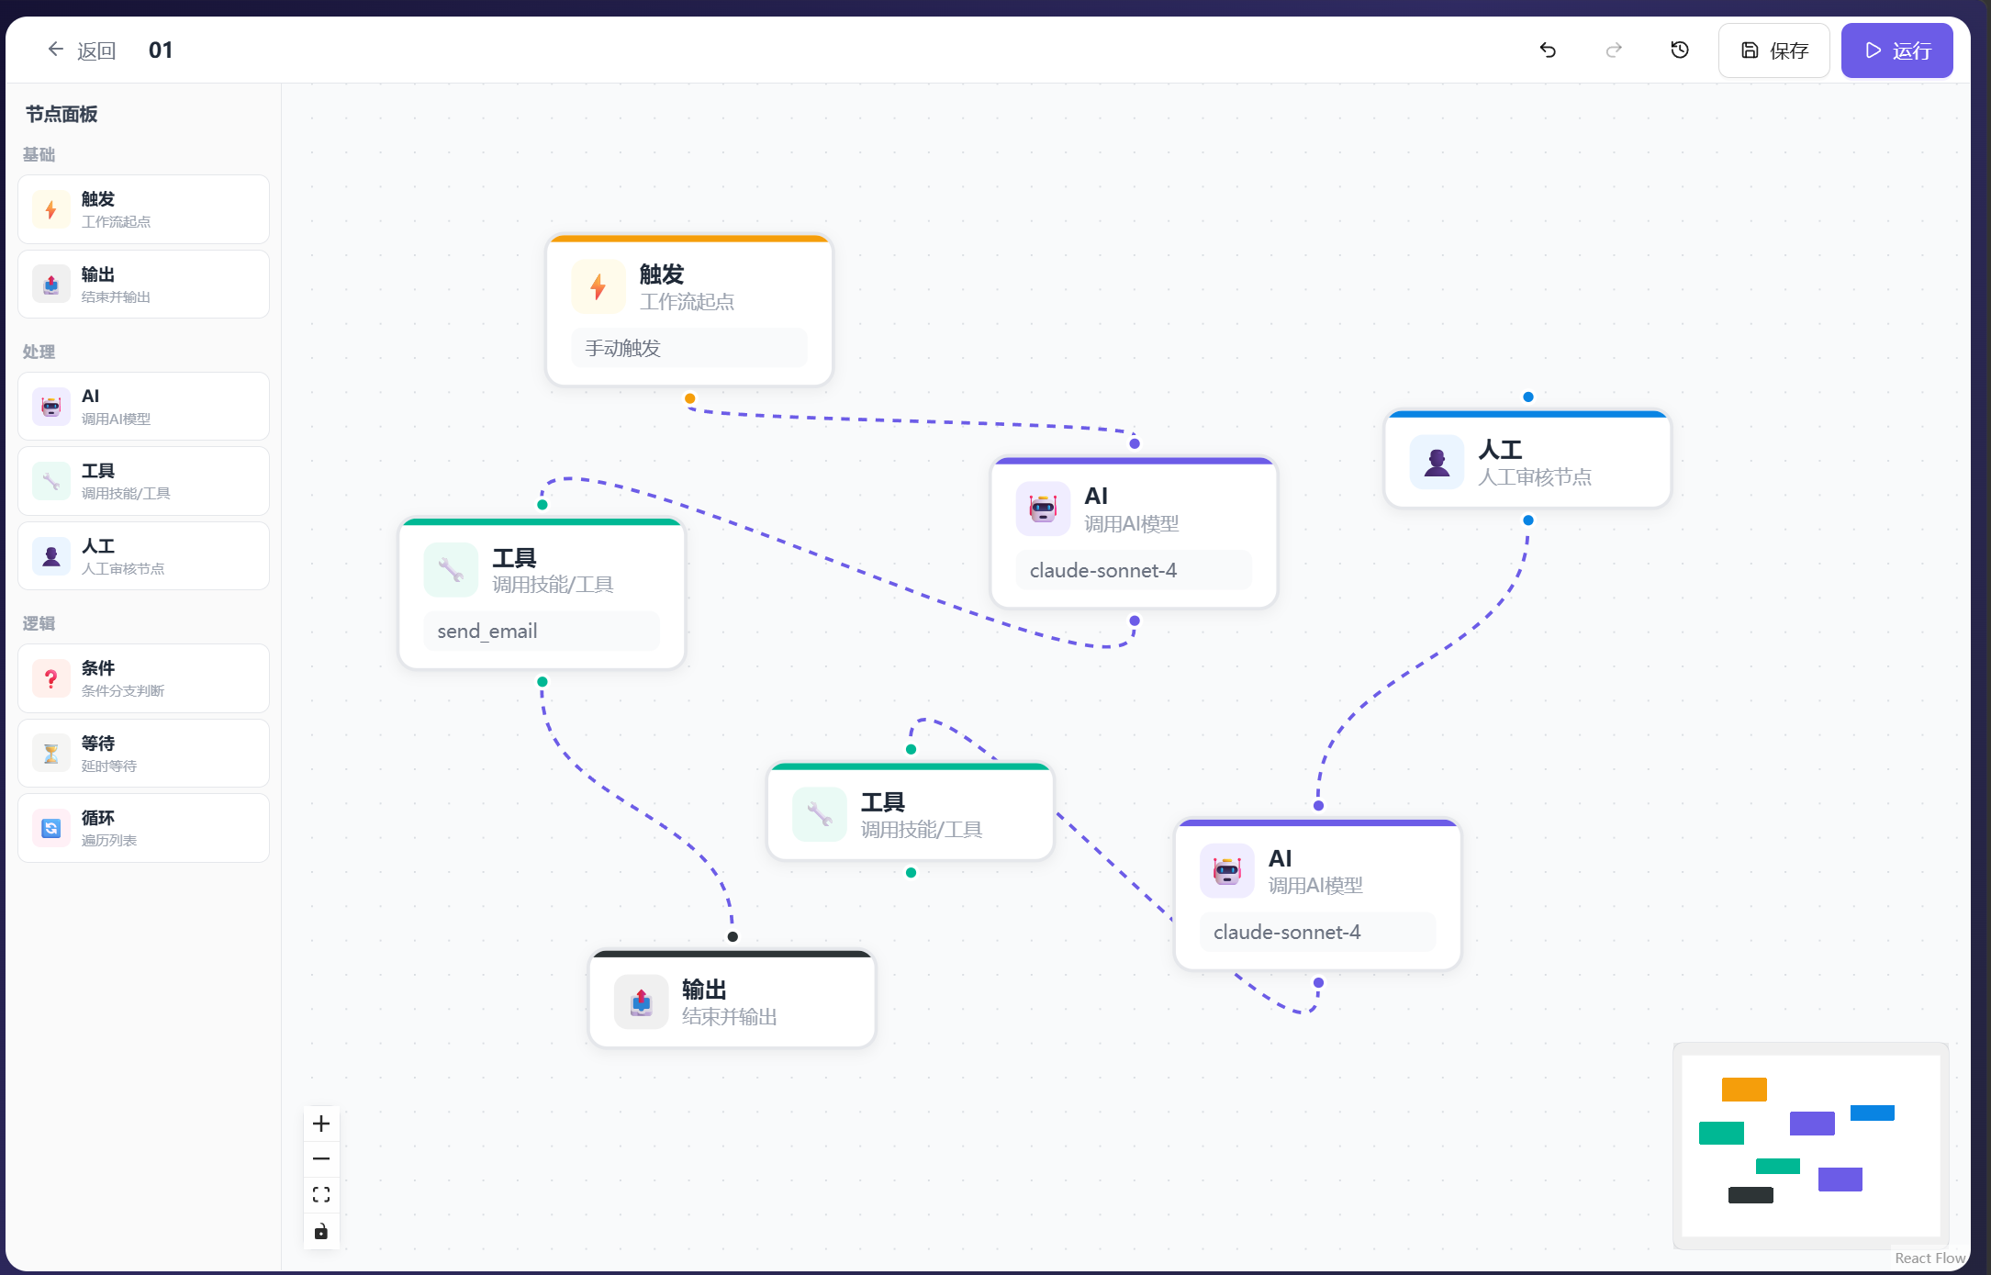
Task: Click the redo arrow icon
Action: [x=1614, y=50]
